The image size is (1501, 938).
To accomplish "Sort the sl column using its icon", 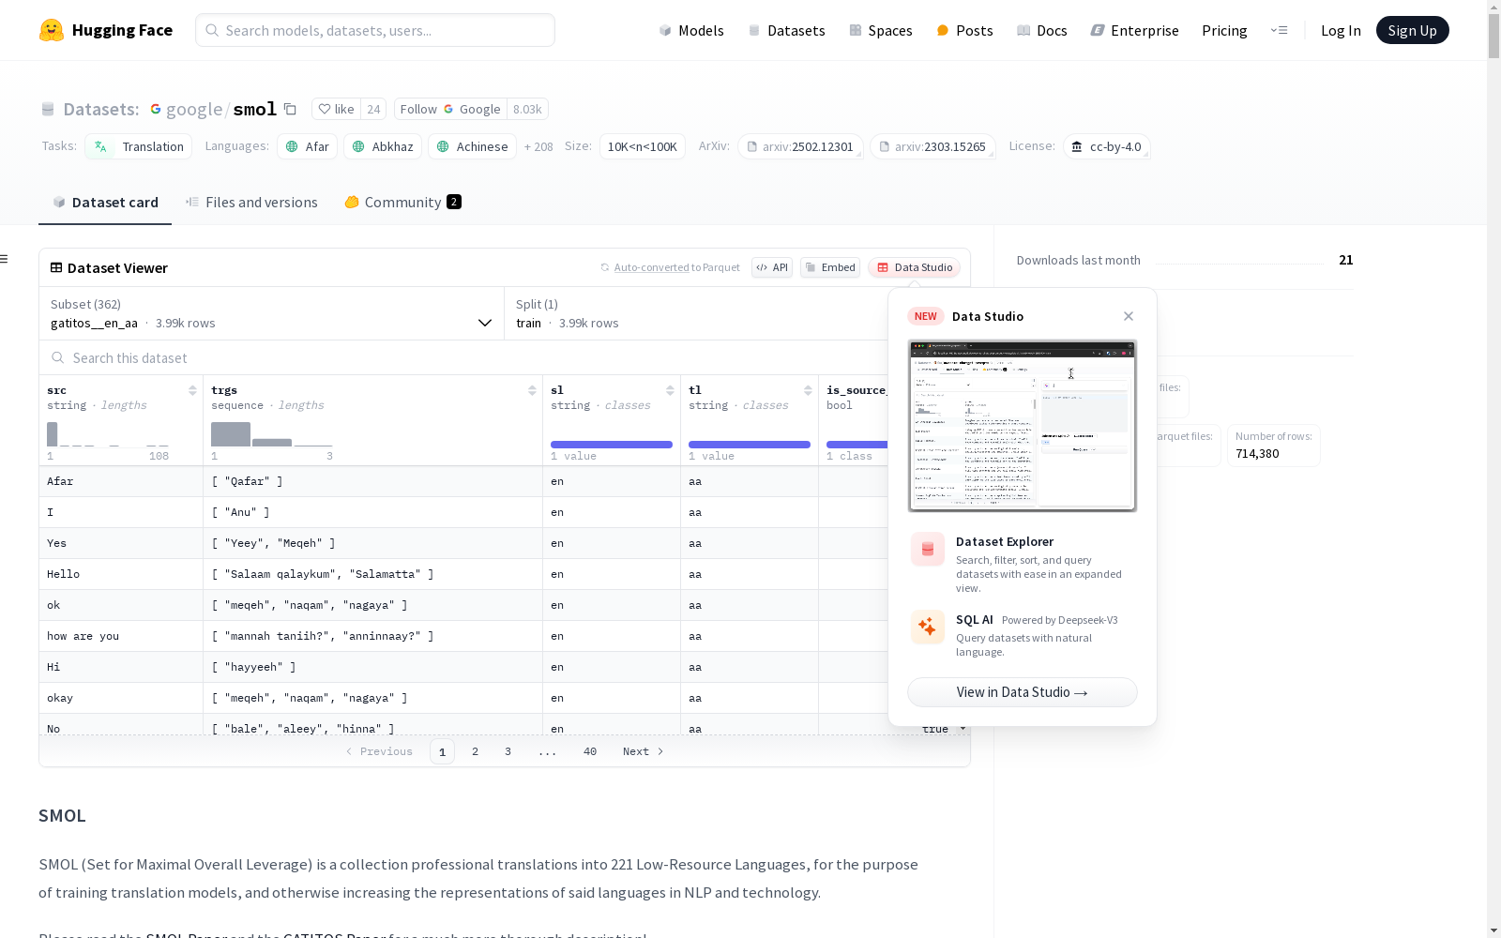I will coord(670,390).
